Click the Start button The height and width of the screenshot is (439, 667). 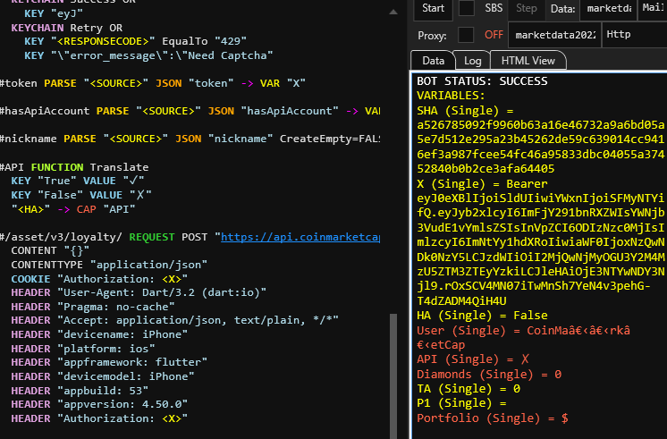pyautogui.click(x=433, y=9)
